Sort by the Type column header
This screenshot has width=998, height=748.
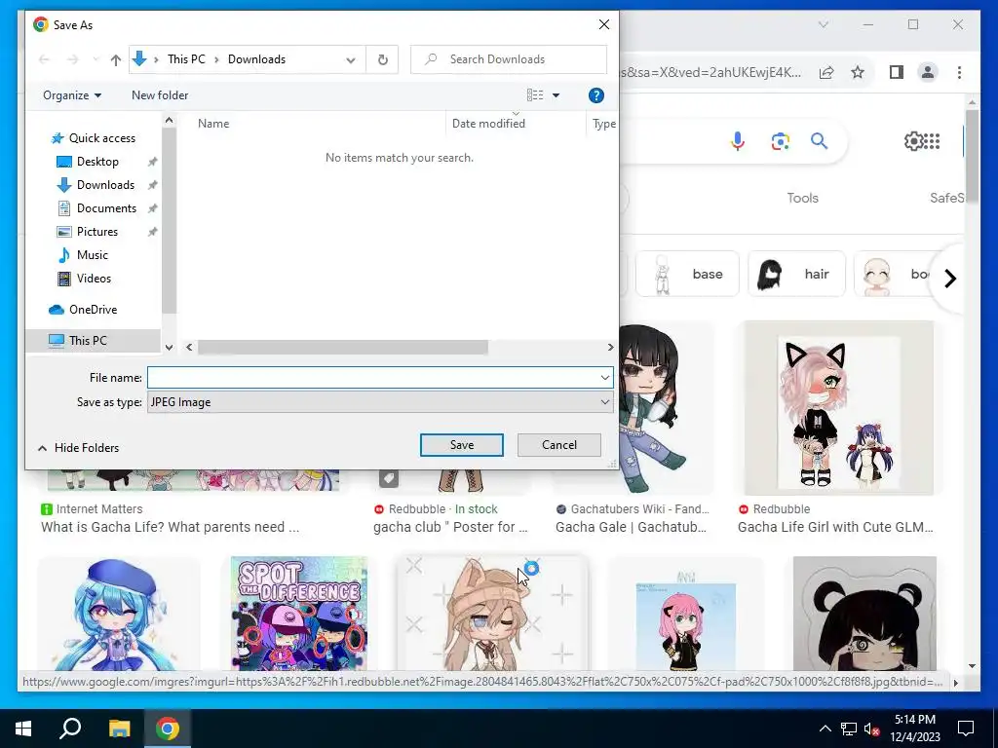pos(603,124)
